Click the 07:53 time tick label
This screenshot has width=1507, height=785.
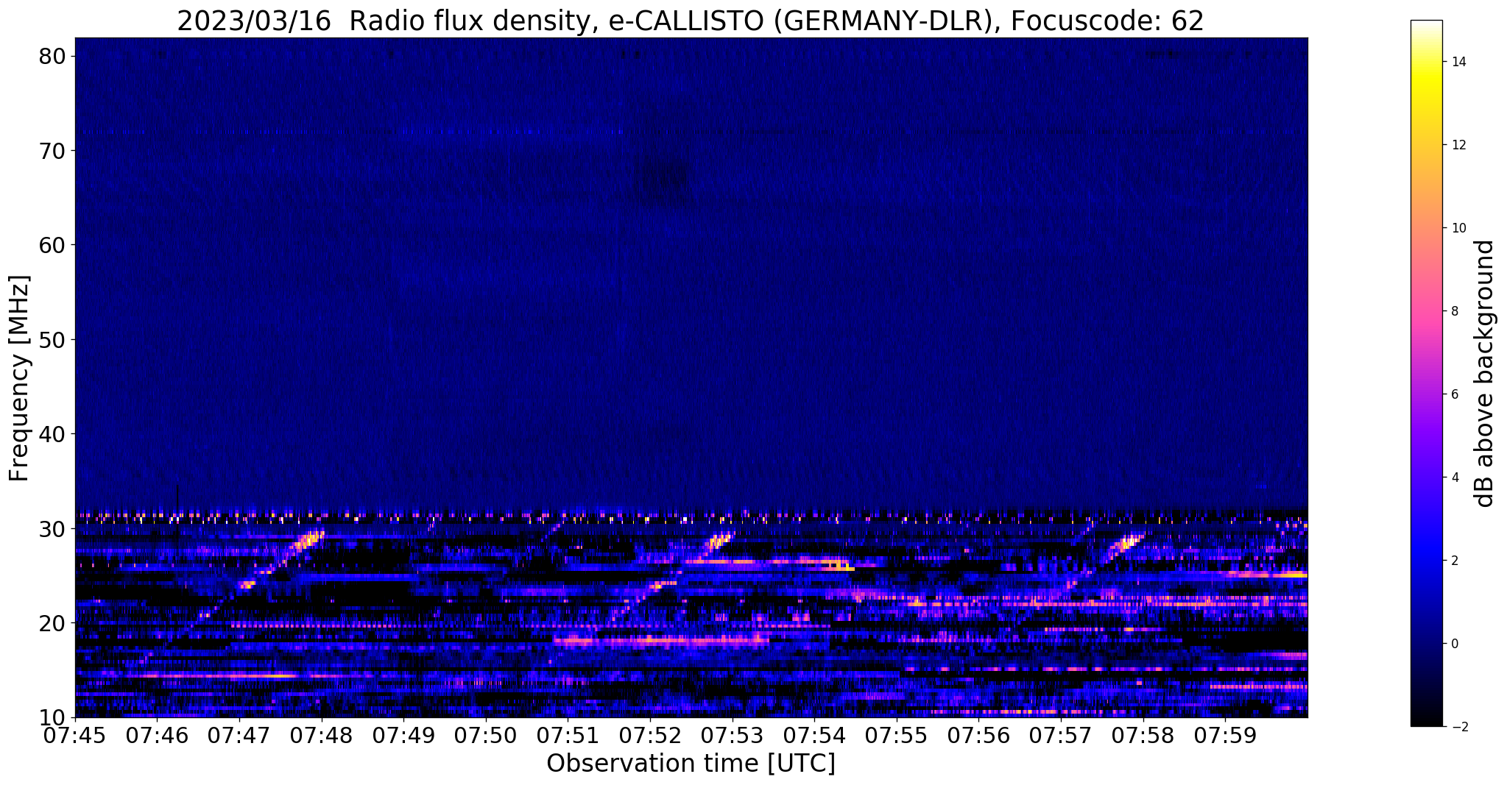point(733,735)
